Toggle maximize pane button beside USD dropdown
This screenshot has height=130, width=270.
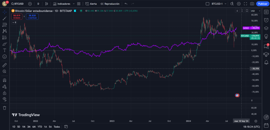pos(247,11)
